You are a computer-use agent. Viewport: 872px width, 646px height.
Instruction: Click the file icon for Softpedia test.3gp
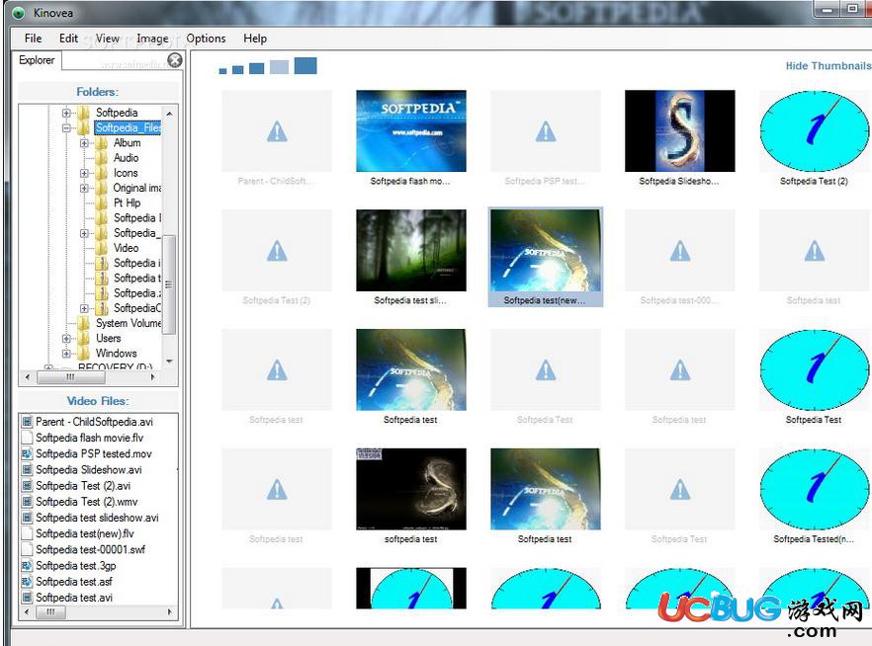(x=27, y=565)
